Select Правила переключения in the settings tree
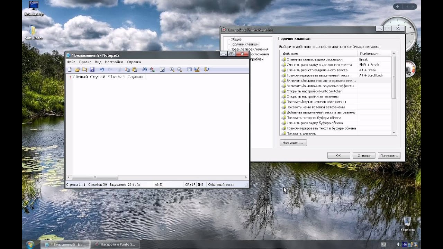This screenshot has height=249, width=443. (250, 49)
